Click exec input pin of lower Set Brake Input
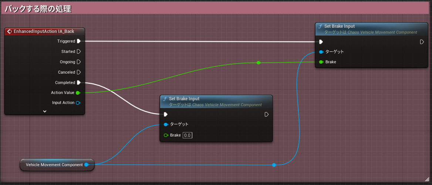The height and width of the screenshot is (185, 432). [166, 114]
